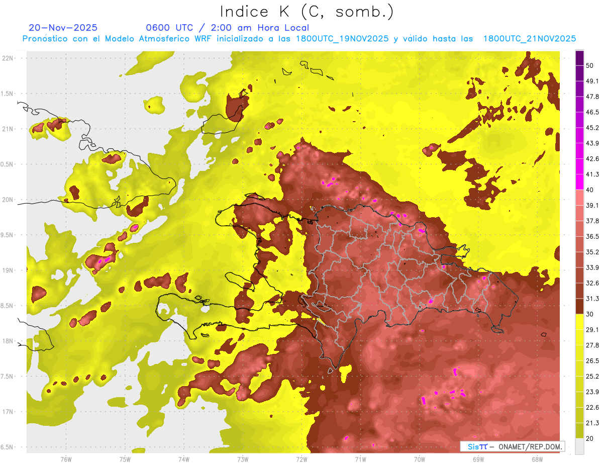Click the '47.8' color scale value
Image resolution: width=603 pixels, height=466 pixels.
coord(592,97)
